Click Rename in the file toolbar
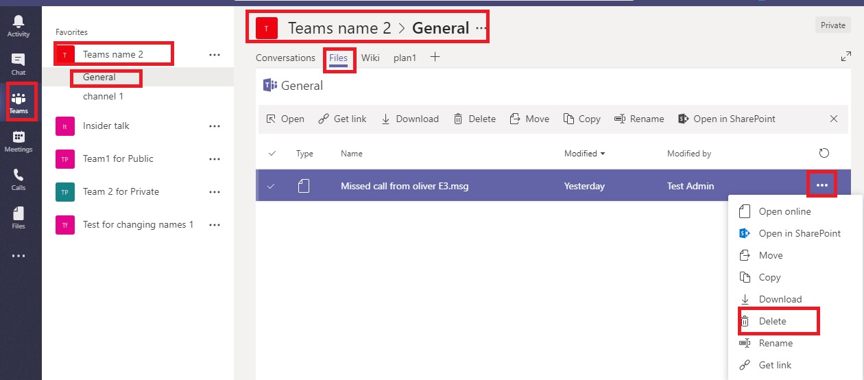This screenshot has height=380, width=864. (x=639, y=119)
